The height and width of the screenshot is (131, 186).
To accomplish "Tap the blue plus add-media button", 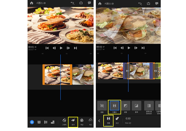I will 32,122.
